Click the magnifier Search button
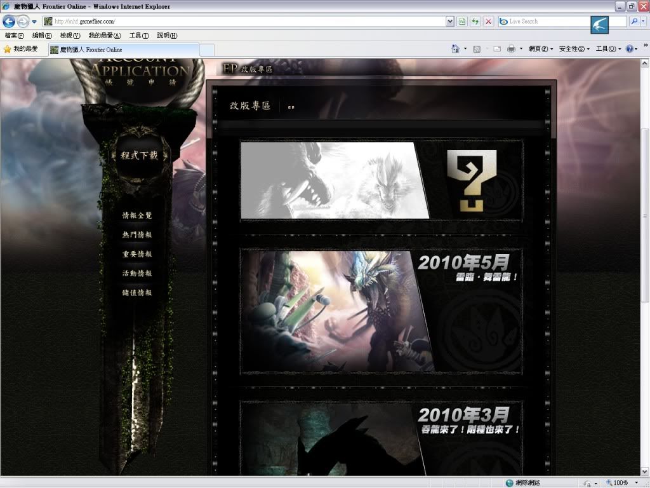This screenshot has height=488, width=650. coord(634,21)
